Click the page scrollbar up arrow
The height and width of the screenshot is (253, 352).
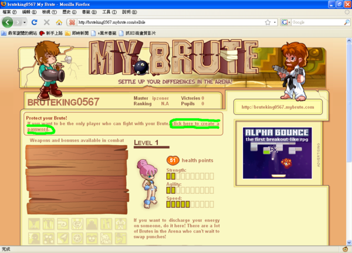[349, 40]
